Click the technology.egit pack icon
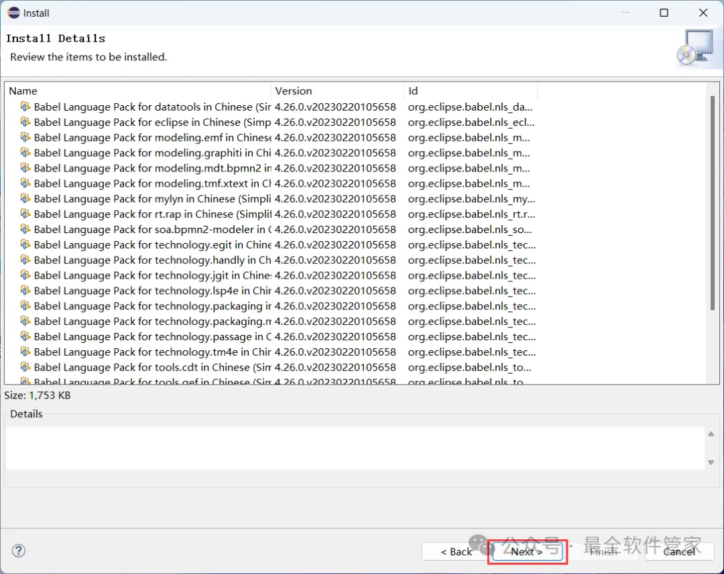Viewport: 724px width, 574px height. click(25, 244)
